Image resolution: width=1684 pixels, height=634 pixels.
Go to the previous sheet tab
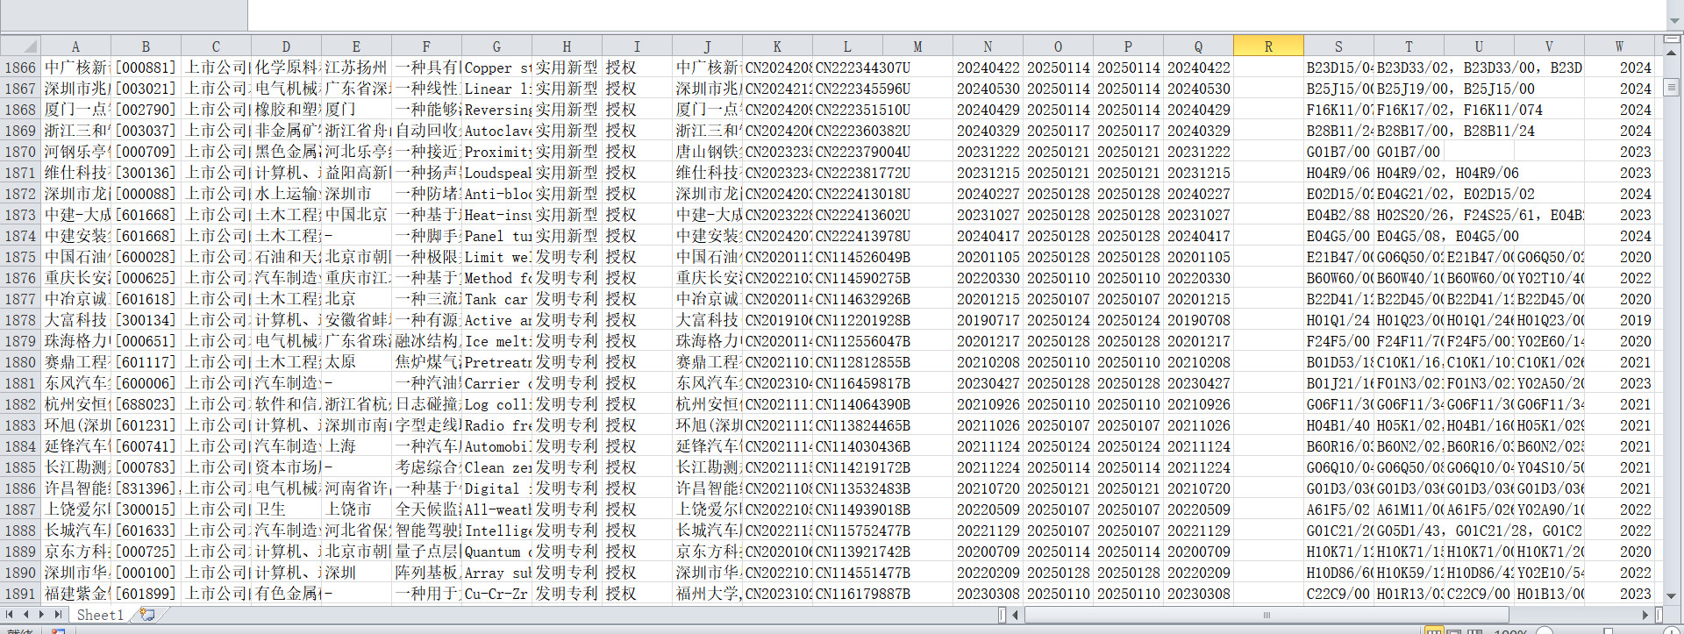(25, 615)
